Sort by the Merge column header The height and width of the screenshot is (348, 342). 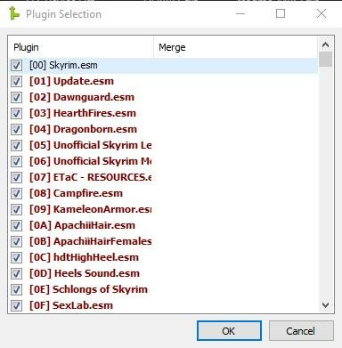click(x=235, y=47)
